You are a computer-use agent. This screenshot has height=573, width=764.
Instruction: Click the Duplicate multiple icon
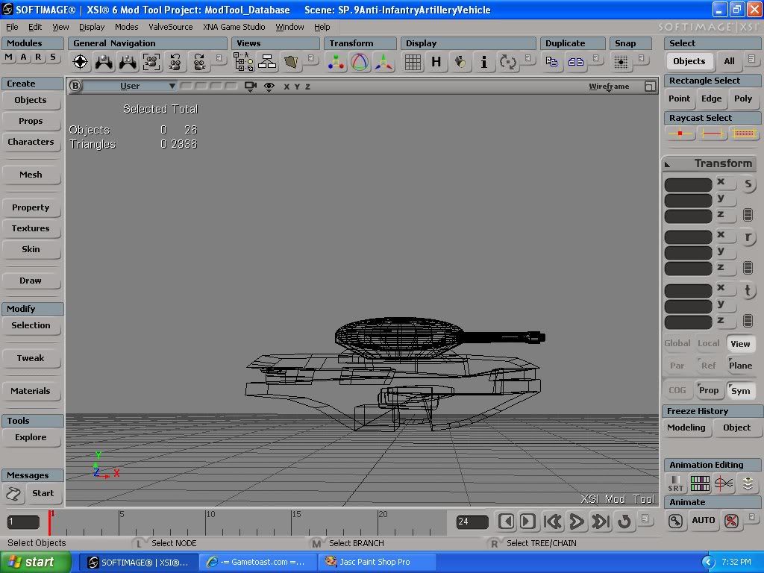pyautogui.click(x=575, y=62)
